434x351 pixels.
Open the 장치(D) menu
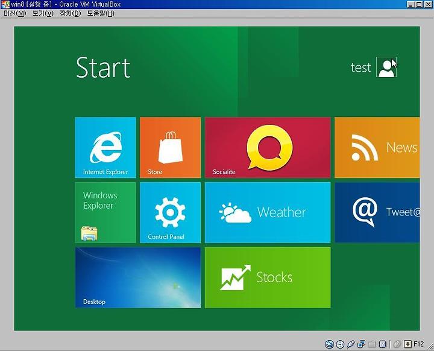pyautogui.click(x=71, y=13)
